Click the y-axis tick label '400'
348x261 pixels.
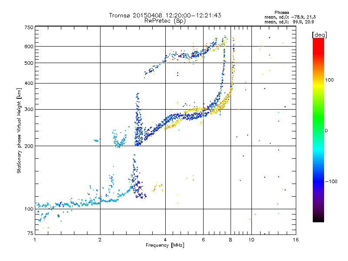click(x=29, y=83)
